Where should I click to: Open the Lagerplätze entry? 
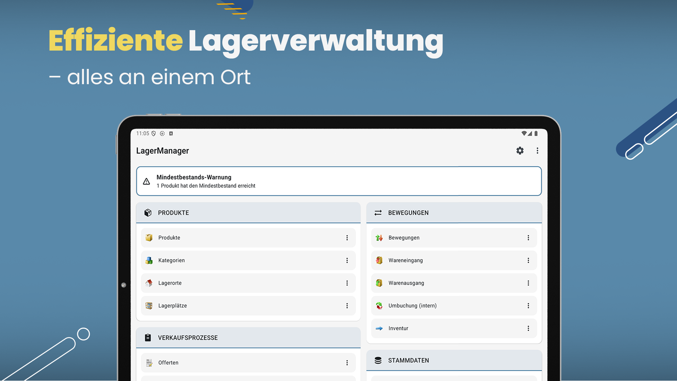pyautogui.click(x=248, y=306)
